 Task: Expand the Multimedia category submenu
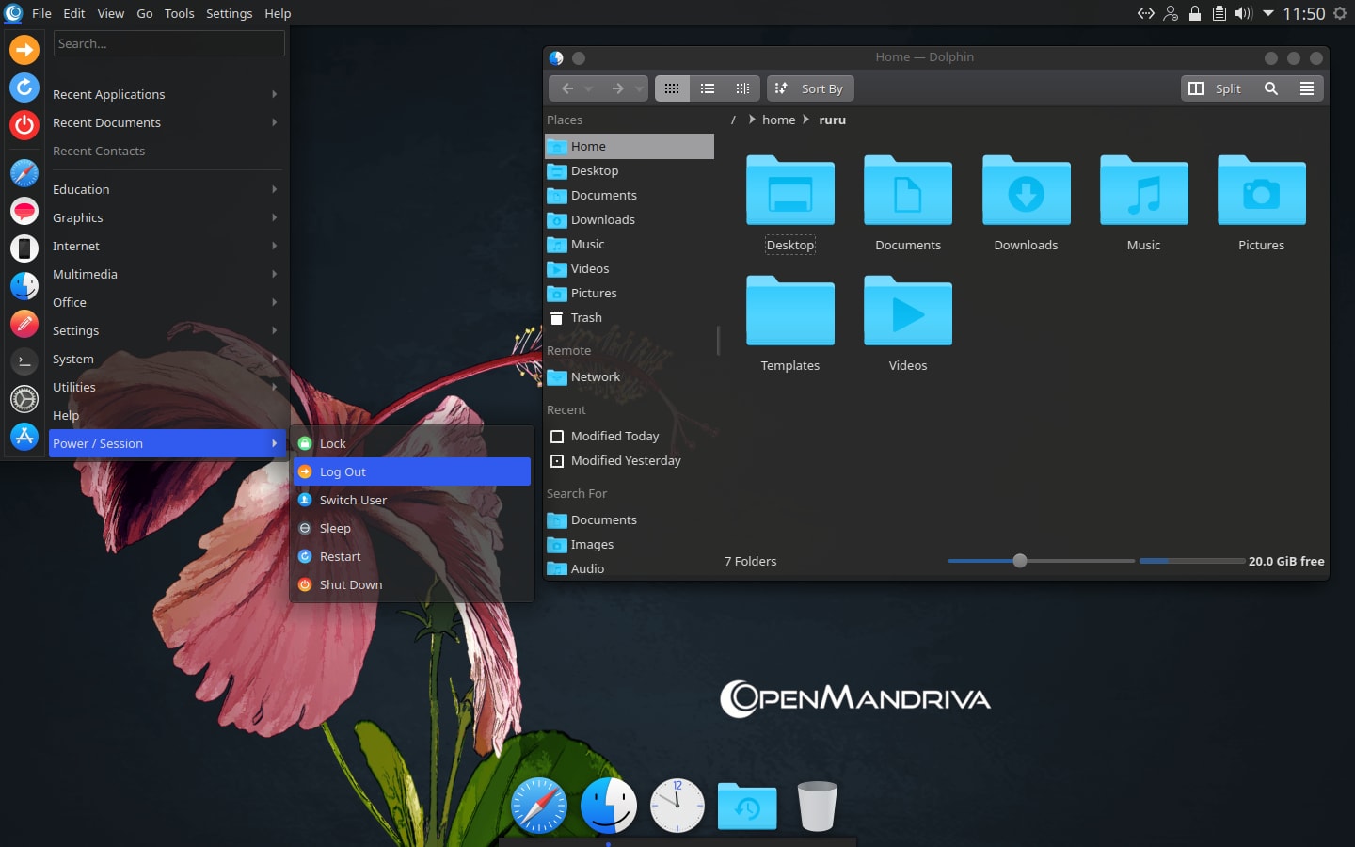pos(165,274)
